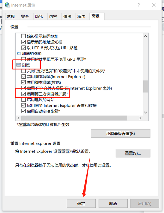Click the Internet globe icon in title bar

7,5
